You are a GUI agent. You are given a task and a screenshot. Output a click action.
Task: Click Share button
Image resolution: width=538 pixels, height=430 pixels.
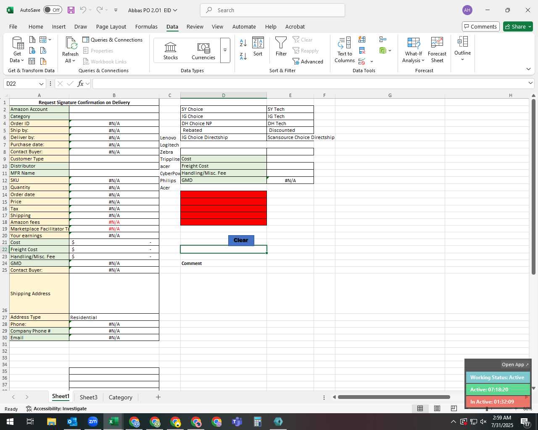point(518,26)
